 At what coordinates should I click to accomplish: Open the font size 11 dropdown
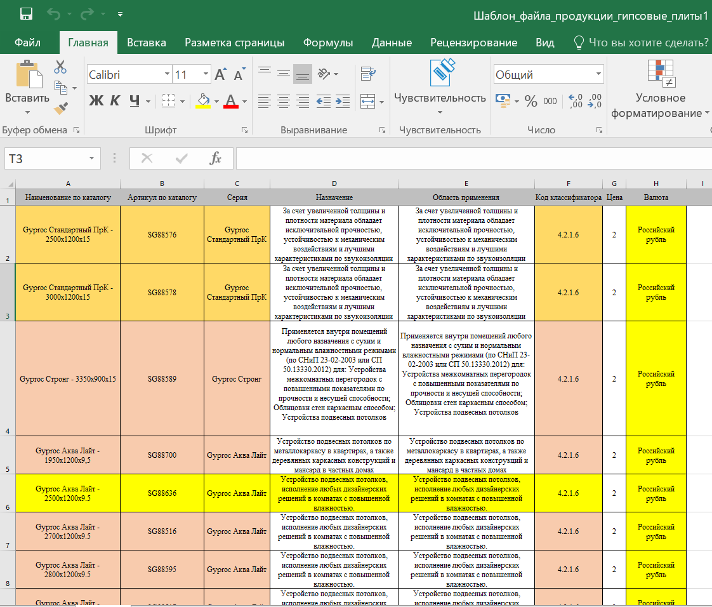(x=206, y=74)
